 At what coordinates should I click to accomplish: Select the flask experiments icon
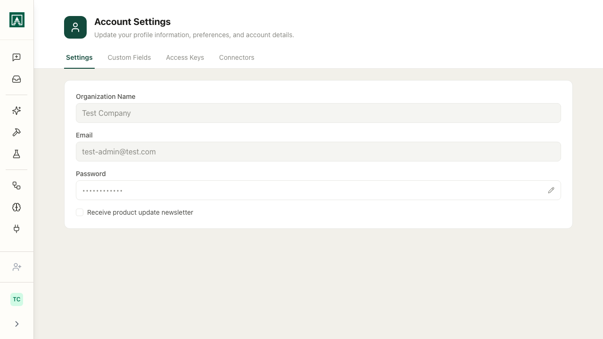coord(16,154)
